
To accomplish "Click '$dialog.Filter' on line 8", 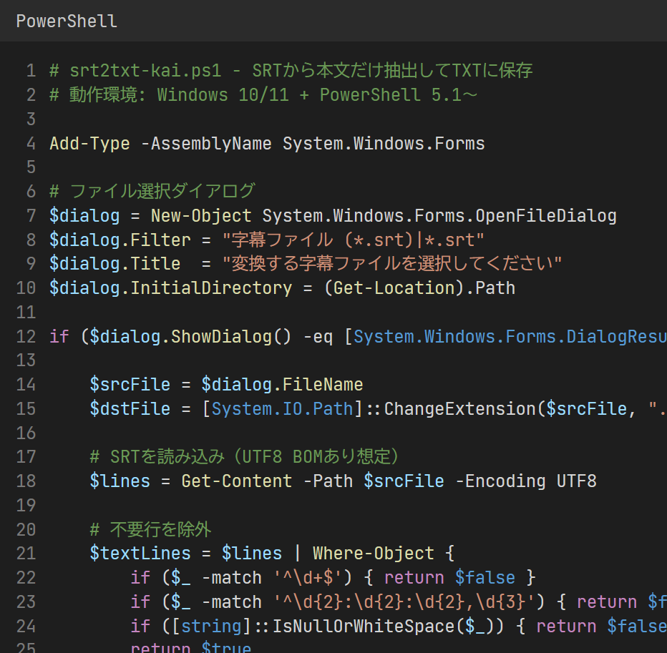I will click(x=120, y=240).
